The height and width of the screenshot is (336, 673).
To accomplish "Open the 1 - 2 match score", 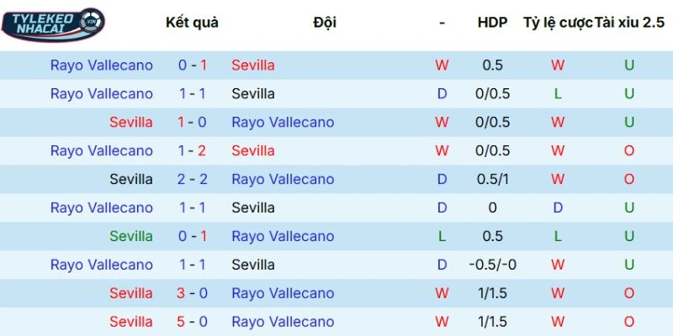I will point(192,150).
